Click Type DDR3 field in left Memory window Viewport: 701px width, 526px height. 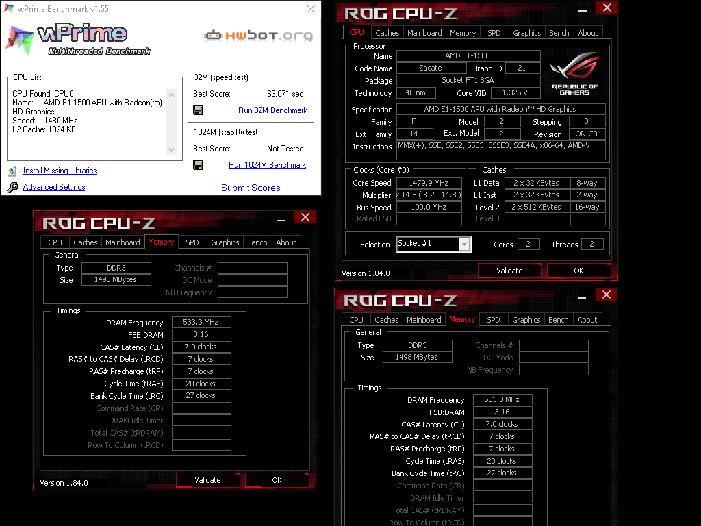click(116, 268)
